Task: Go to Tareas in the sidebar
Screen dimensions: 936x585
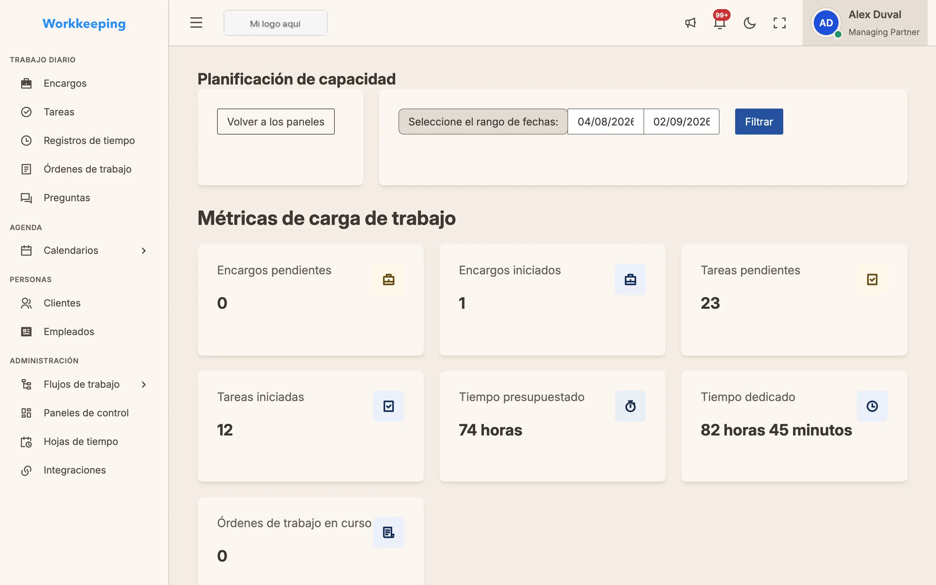Action: click(84, 112)
